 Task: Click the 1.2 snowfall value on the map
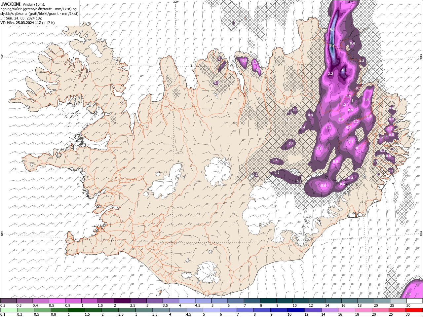pos(343,105)
